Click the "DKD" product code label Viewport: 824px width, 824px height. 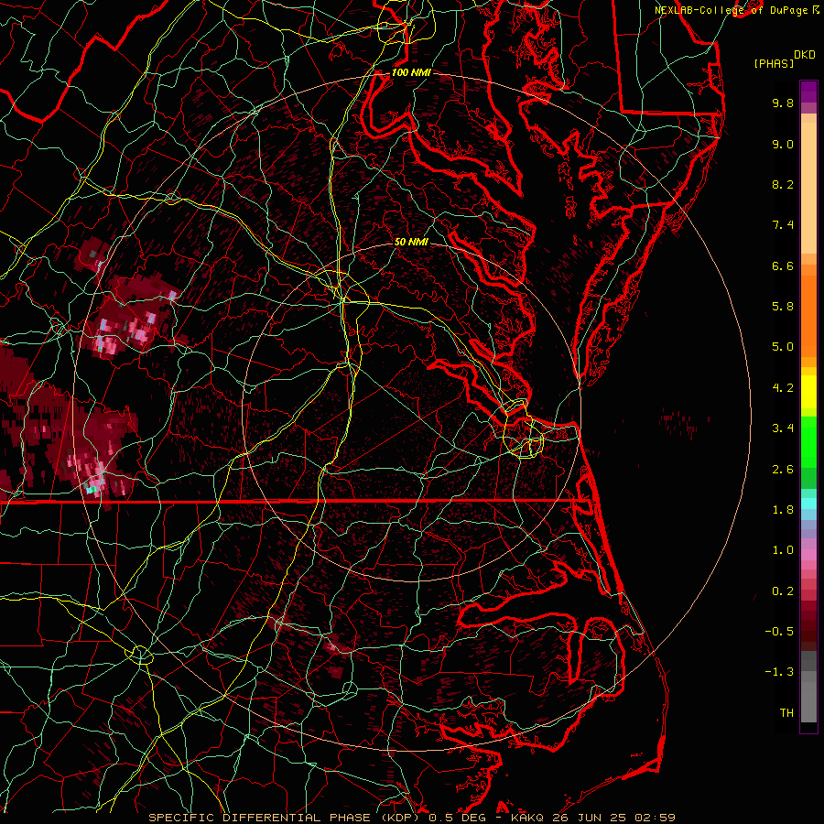coord(805,55)
